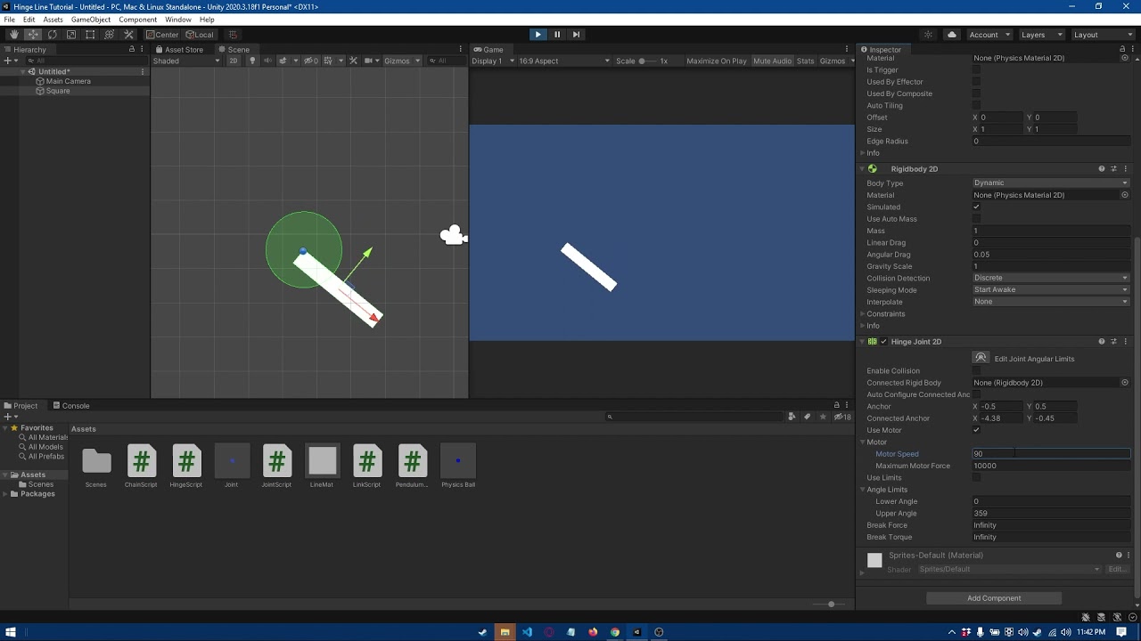
Task: Switch to the Console tab
Action: (71, 406)
